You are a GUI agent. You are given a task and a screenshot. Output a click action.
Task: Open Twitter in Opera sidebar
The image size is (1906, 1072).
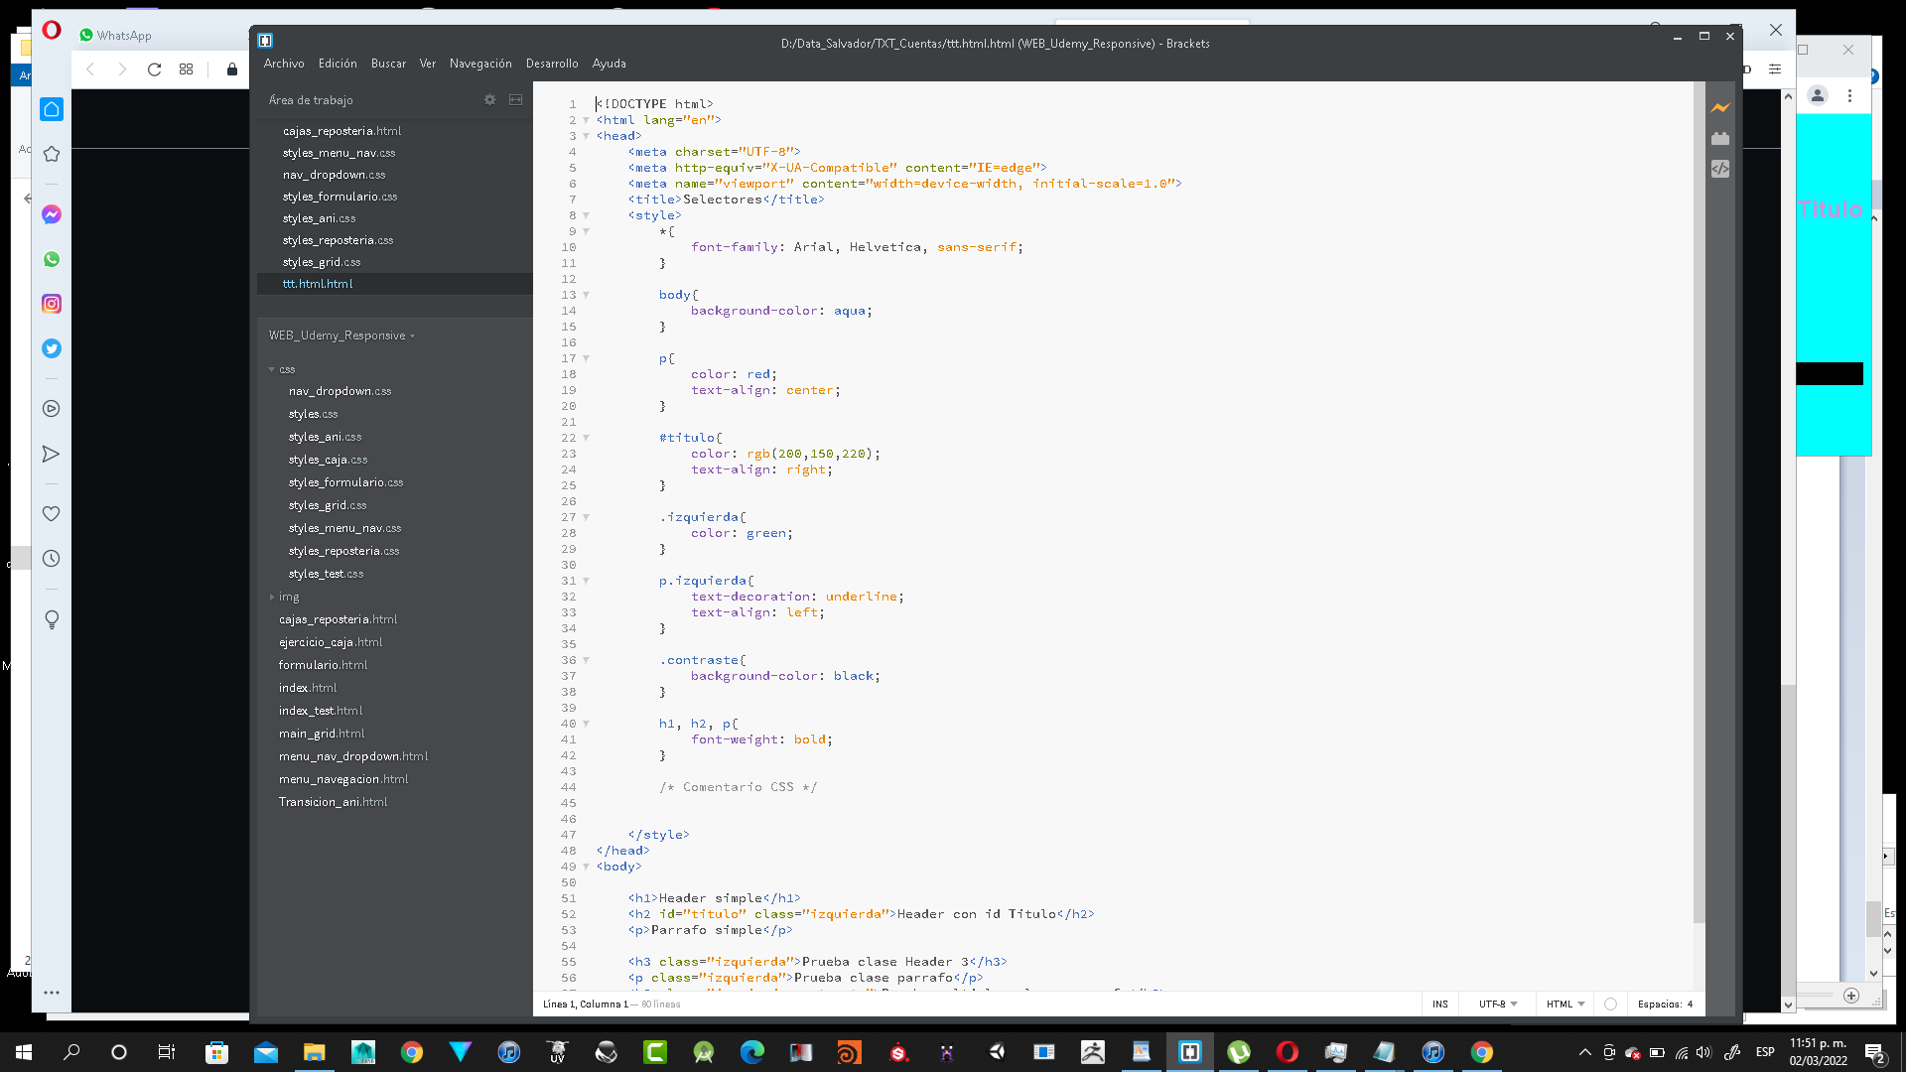52,348
